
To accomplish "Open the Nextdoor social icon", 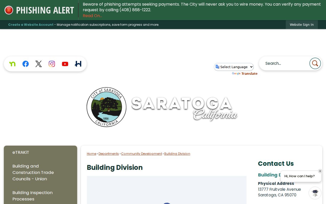I will [x=12, y=64].
